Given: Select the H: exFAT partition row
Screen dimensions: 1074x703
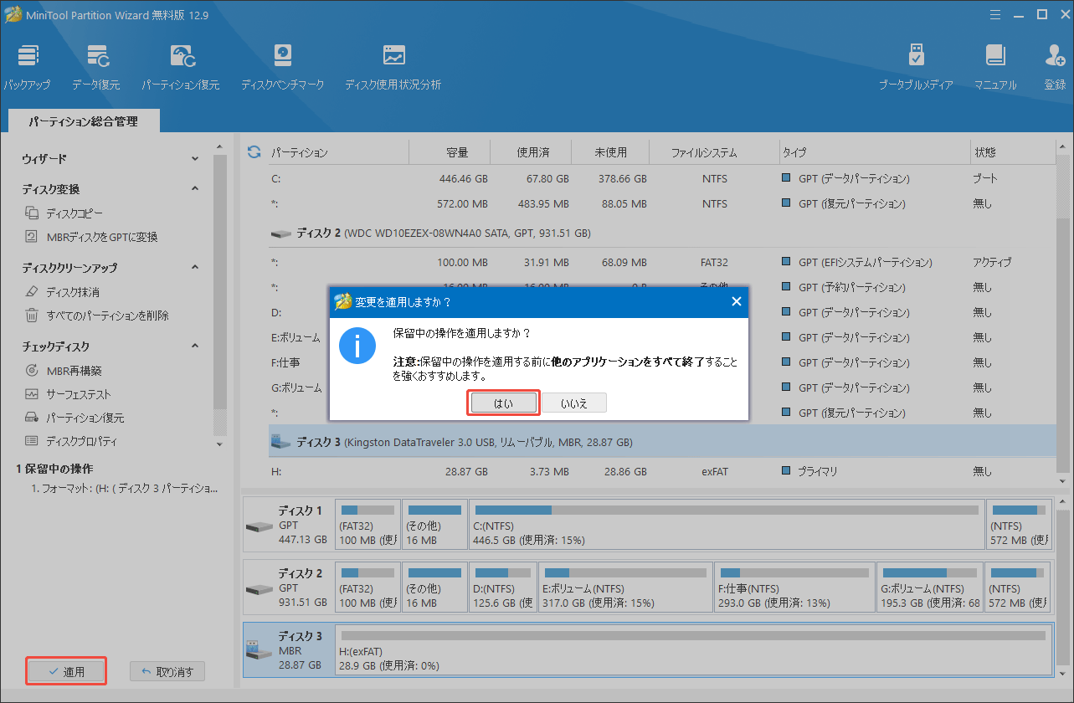Looking at the screenshot, I should point(662,471).
